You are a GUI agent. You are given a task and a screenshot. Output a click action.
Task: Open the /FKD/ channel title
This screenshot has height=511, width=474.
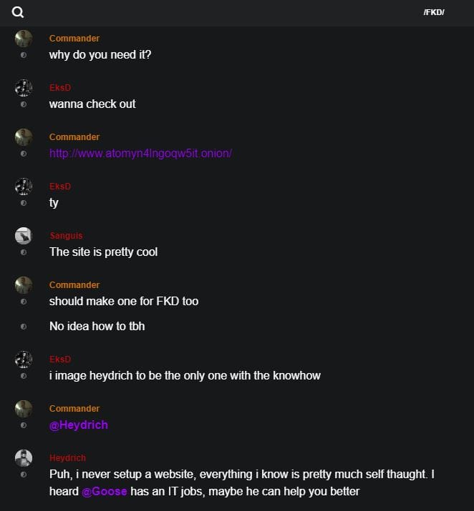(434, 12)
